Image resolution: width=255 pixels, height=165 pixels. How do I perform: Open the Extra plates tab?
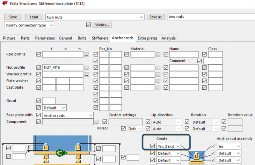pos(147,38)
